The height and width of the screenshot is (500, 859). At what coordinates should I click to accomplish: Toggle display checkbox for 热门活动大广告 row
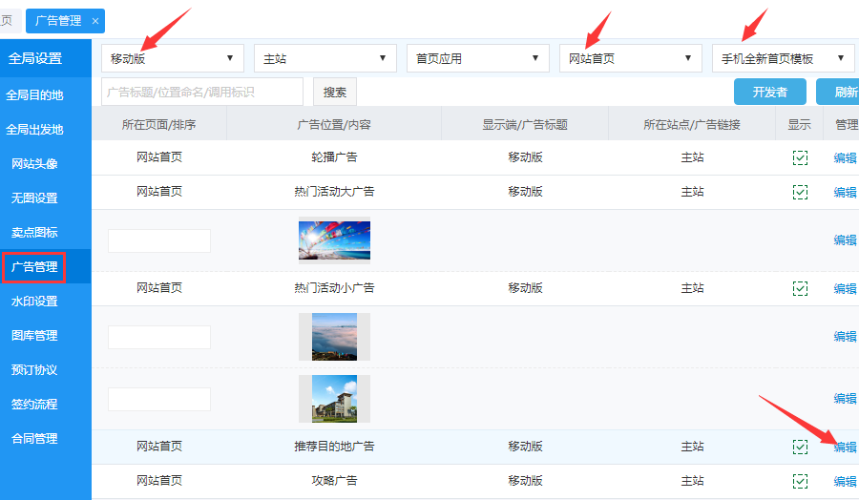tap(800, 192)
